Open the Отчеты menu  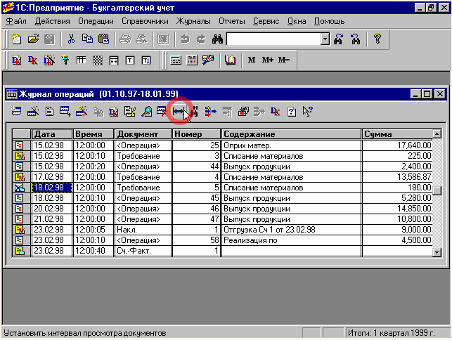pos(232,21)
